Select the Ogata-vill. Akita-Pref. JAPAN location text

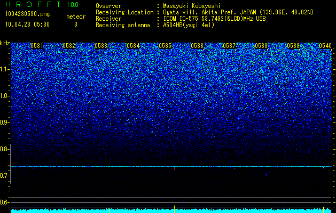click(x=238, y=12)
